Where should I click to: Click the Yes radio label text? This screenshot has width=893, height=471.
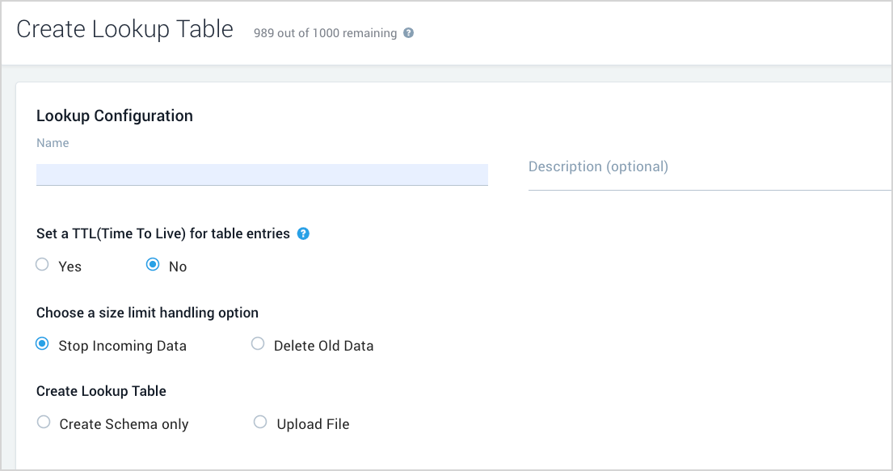click(70, 266)
